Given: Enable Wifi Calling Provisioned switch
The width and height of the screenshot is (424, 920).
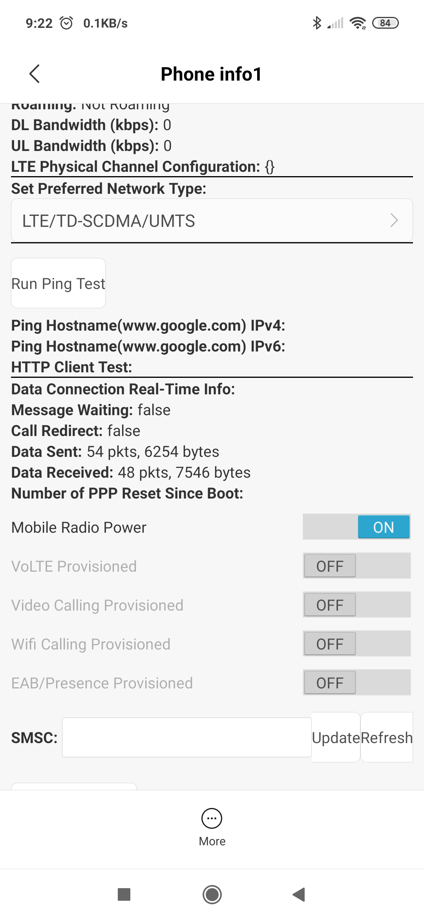Looking at the screenshot, I should pyautogui.click(x=356, y=644).
